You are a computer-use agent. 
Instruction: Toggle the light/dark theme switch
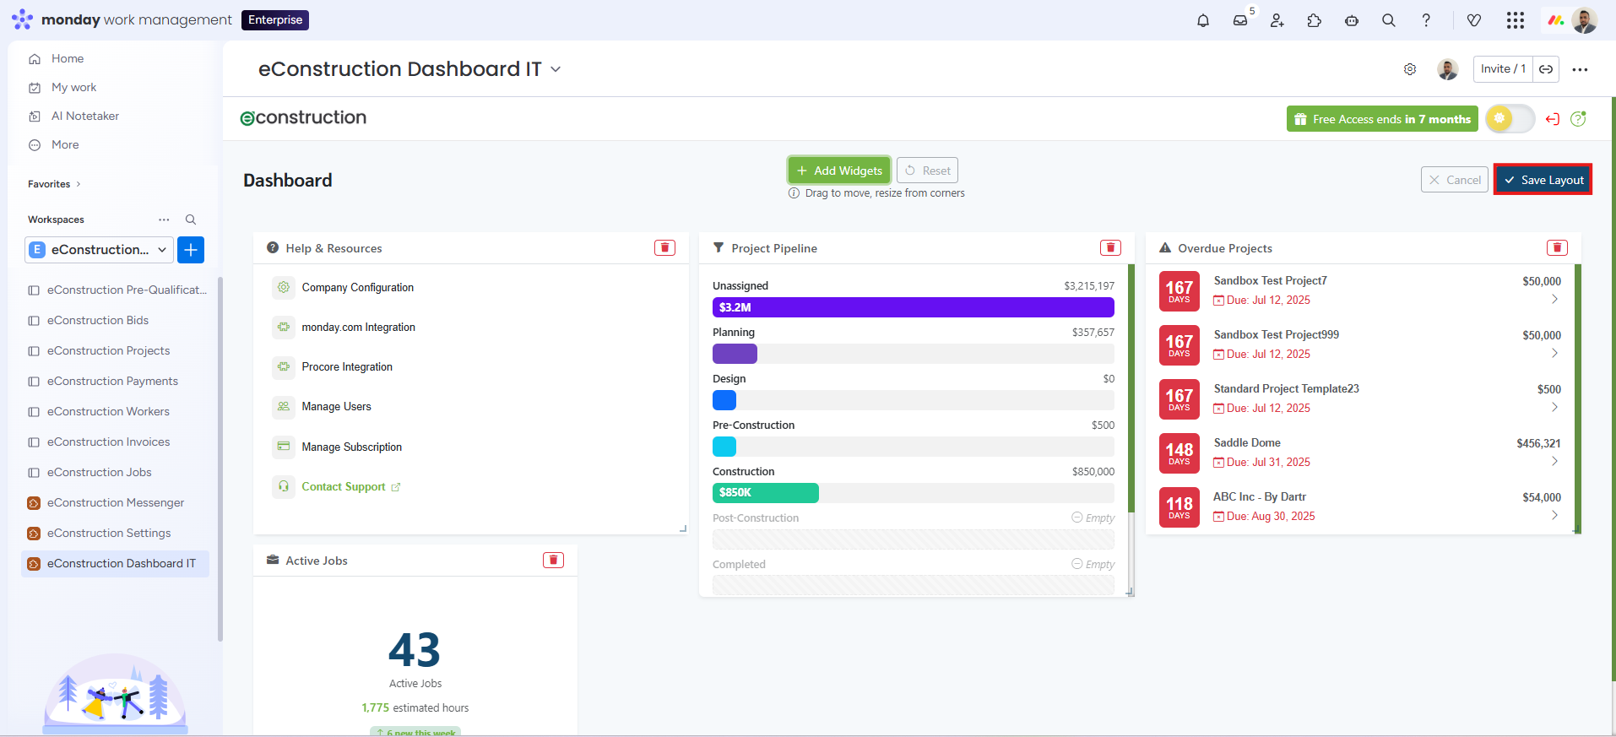pyautogui.click(x=1510, y=119)
